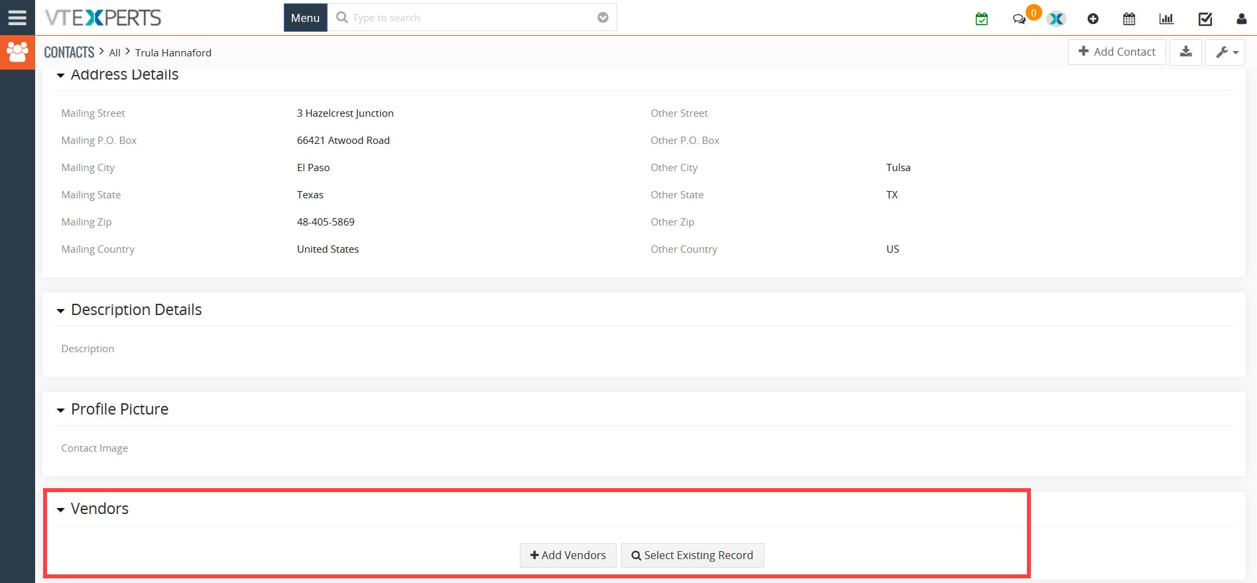Click the Mailing State value Texas

(x=310, y=195)
